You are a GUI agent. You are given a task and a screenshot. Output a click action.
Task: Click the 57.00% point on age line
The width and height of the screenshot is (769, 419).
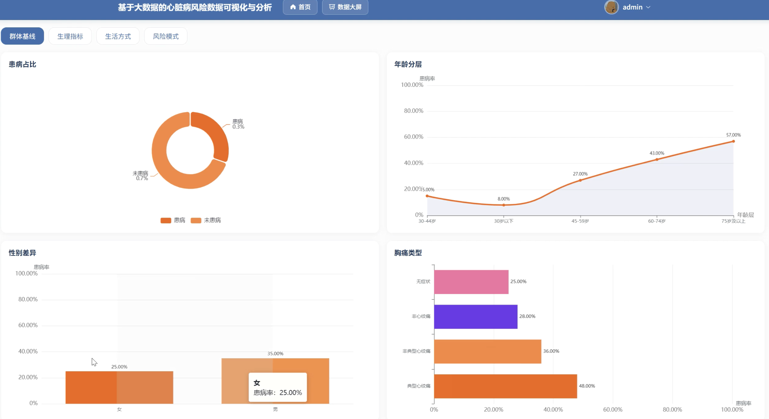coord(733,141)
